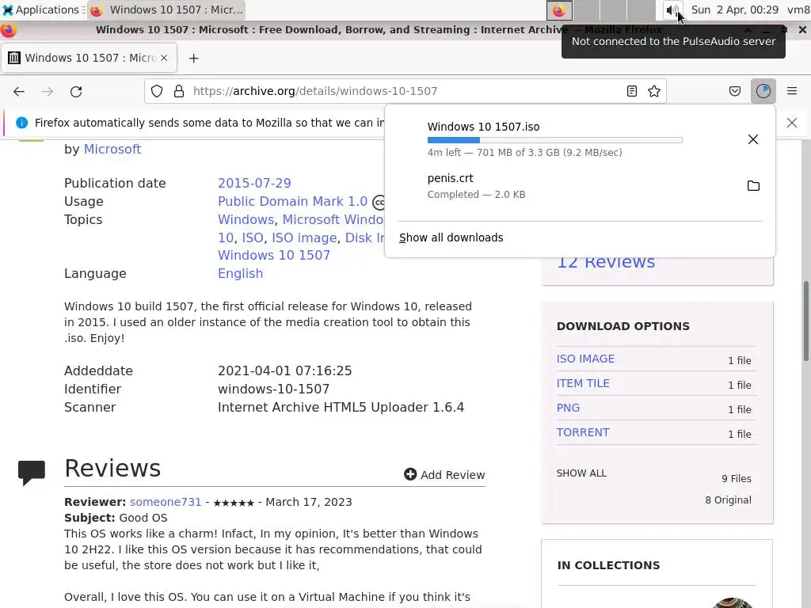
Task: Toggle reader view icon in address bar
Action: (631, 92)
